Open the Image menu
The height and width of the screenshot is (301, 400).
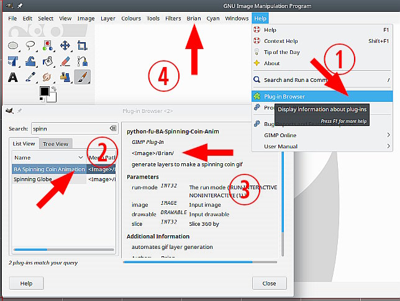[x=86, y=19]
